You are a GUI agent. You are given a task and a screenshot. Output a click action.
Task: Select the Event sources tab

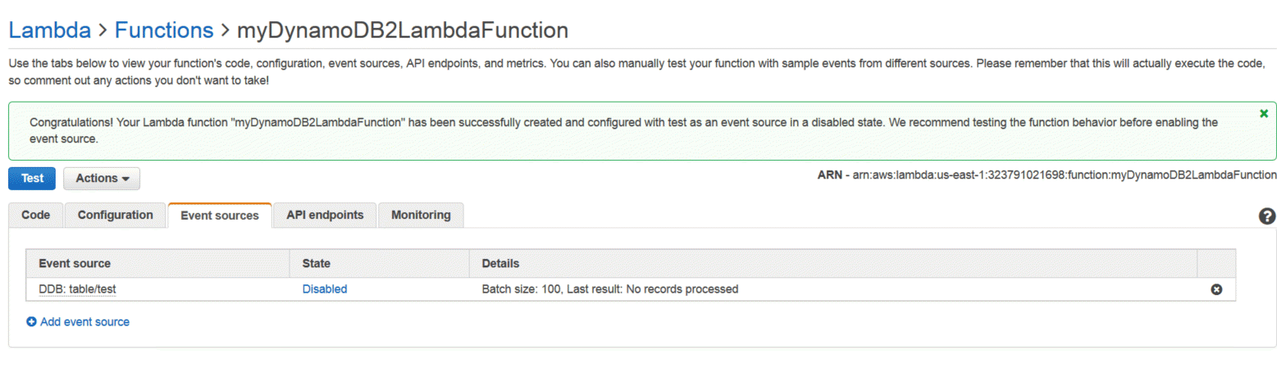click(x=220, y=216)
